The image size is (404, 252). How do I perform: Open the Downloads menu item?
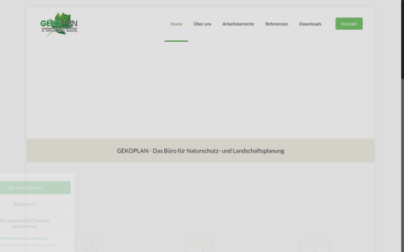tap(310, 24)
